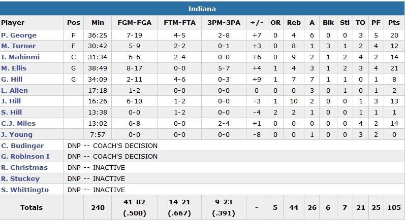Select R. Stuckey player link
This screenshot has width=406, height=221.
(x=20, y=179)
